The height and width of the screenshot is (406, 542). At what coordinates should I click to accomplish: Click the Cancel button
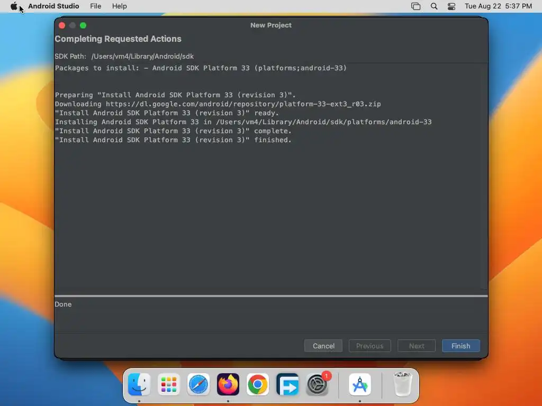point(323,346)
